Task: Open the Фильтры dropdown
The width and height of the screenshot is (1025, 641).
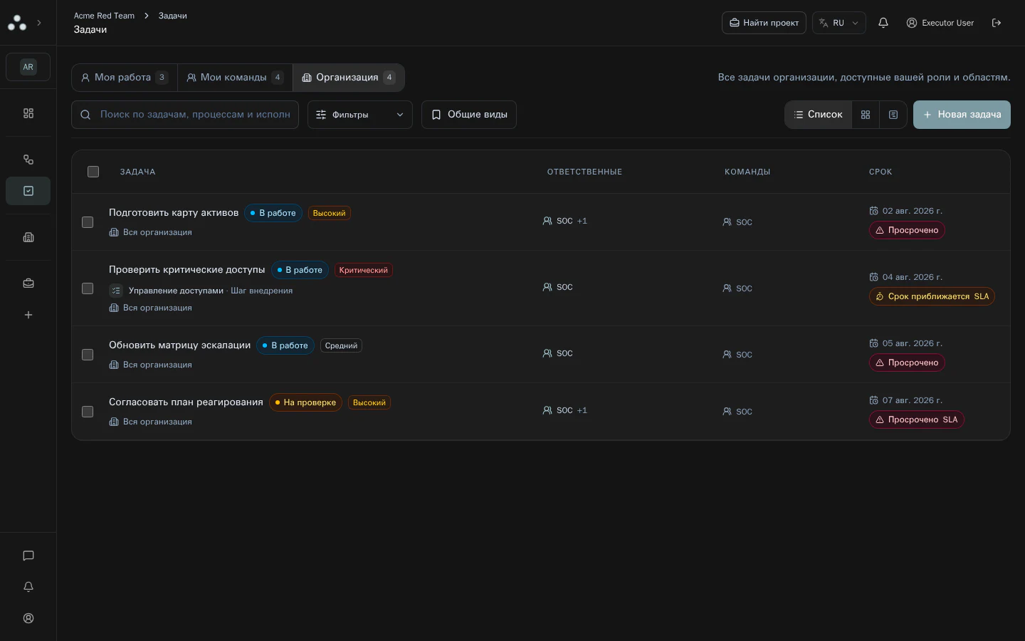Action: point(360,115)
